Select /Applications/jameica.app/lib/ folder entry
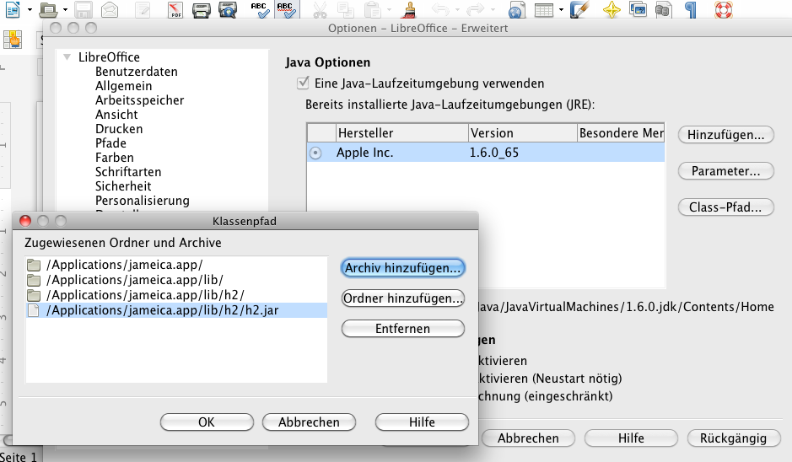 [x=176, y=280]
